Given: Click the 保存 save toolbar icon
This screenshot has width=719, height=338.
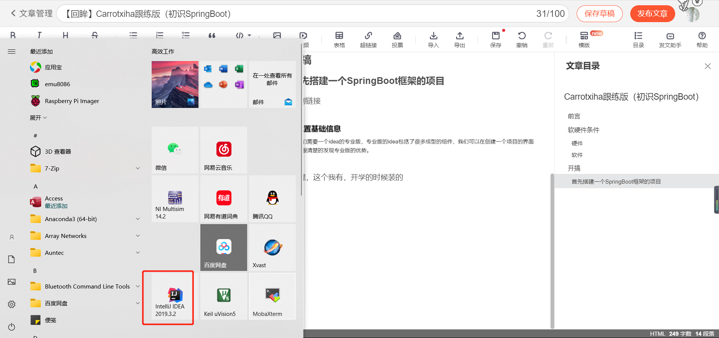Looking at the screenshot, I should click(496, 40).
